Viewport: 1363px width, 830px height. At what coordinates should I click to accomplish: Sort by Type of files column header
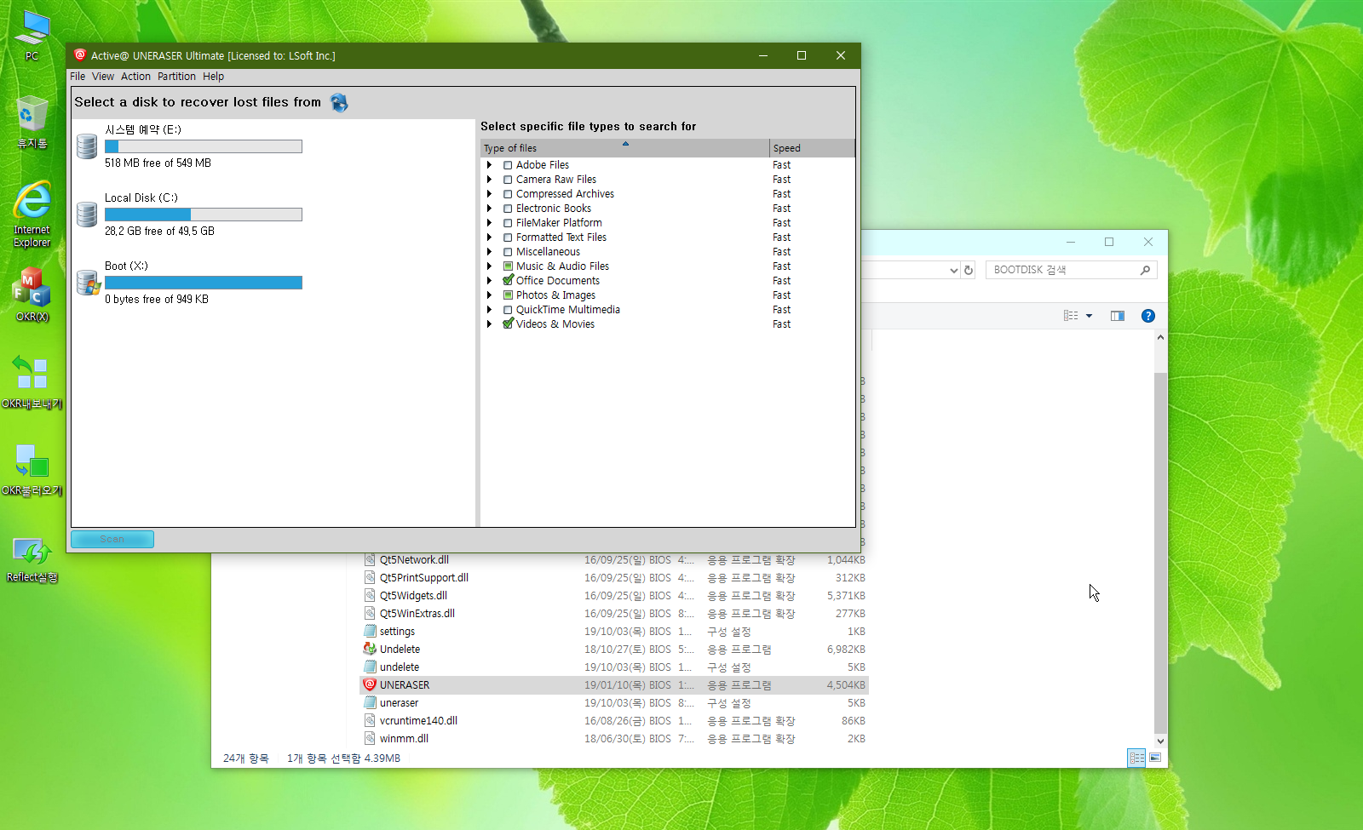tap(624, 148)
